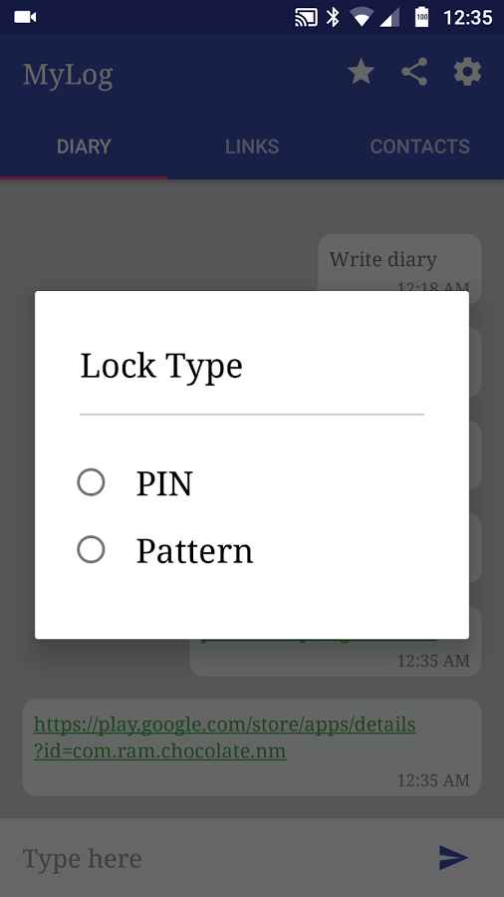Viewport: 504px width, 897px height.
Task: Open the play.google.com store link
Action: [224, 738]
